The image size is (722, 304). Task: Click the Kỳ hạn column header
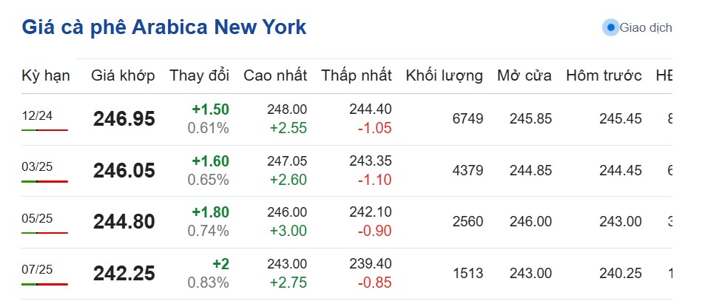(46, 75)
